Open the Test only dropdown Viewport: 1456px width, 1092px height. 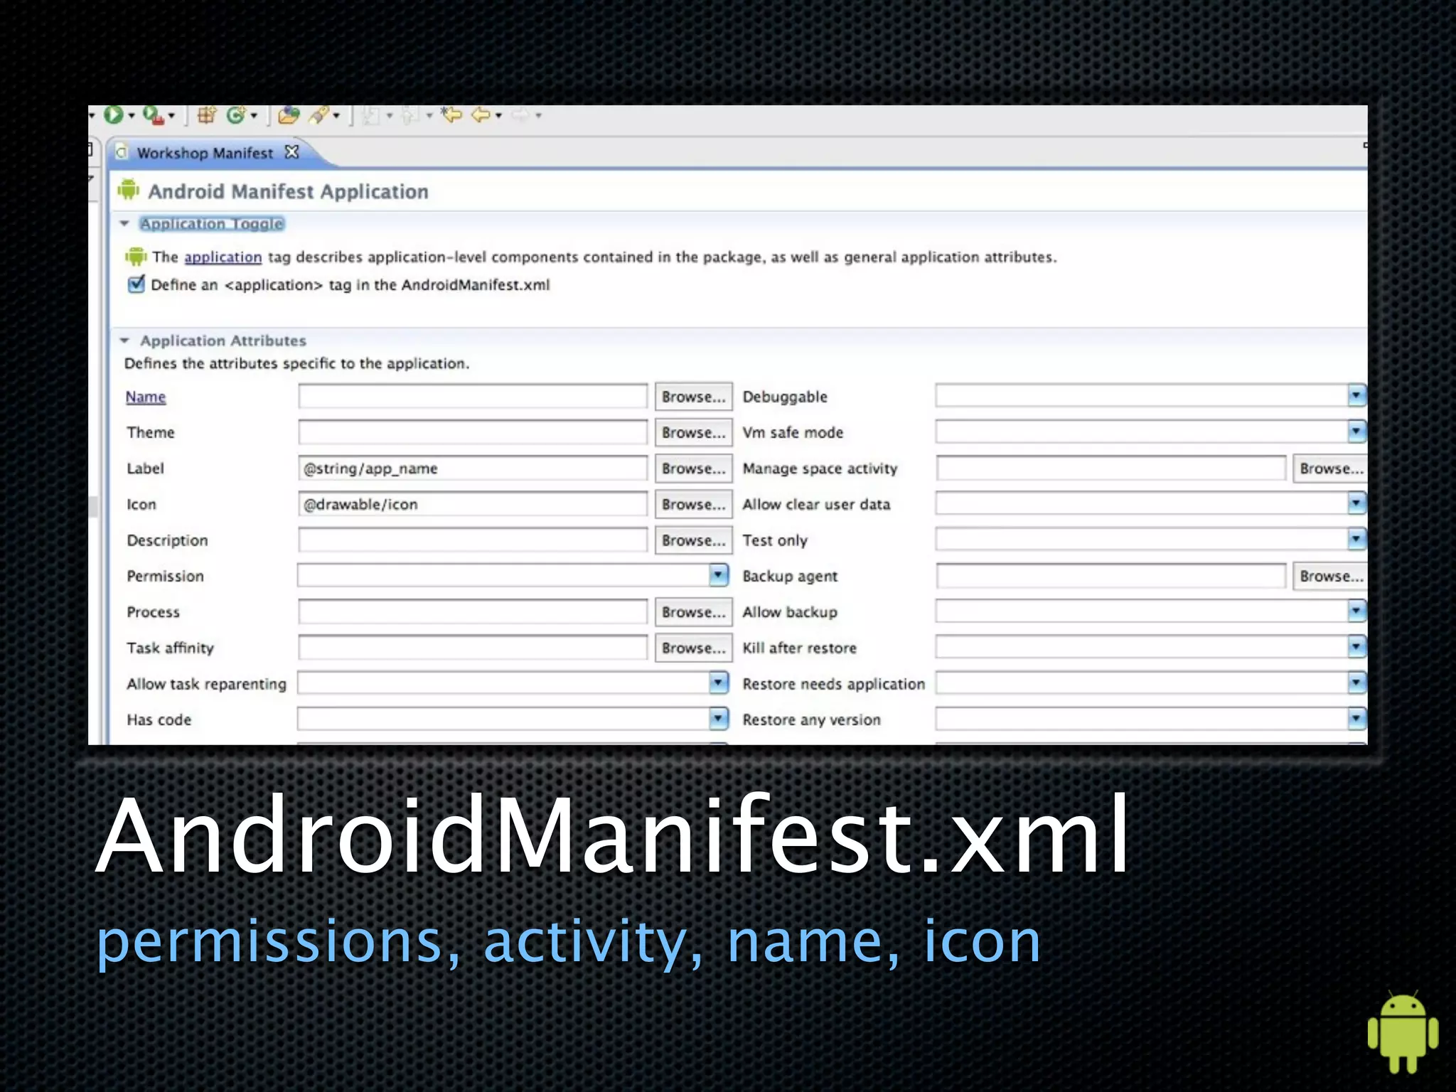1356,539
